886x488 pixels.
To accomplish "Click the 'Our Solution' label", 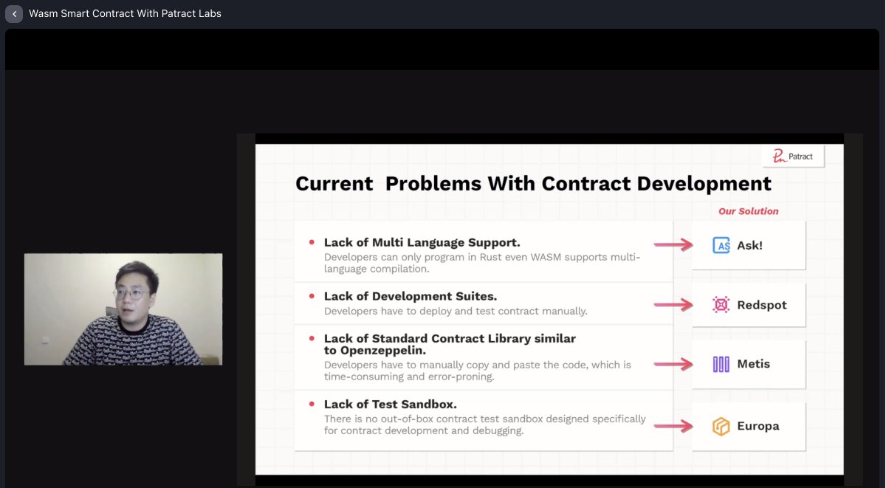I will (x=748, y=211).
